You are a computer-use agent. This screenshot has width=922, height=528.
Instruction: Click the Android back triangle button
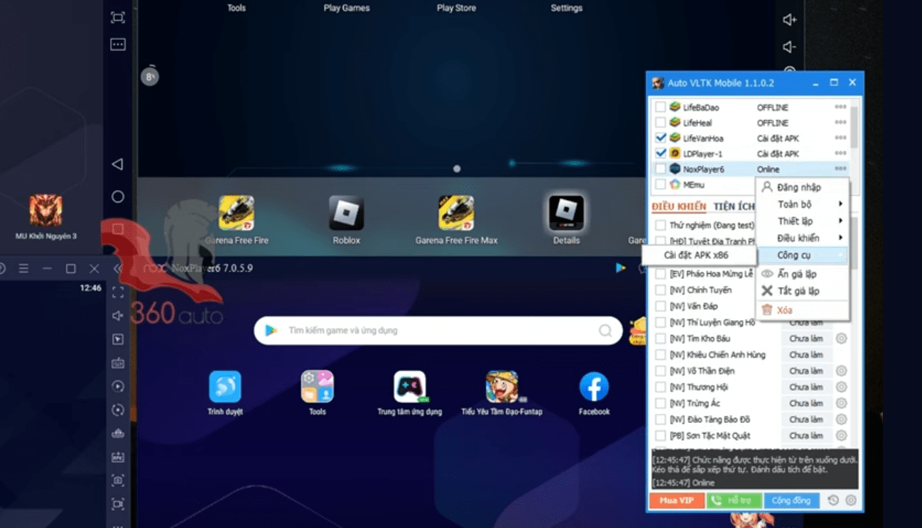[118, 165]
